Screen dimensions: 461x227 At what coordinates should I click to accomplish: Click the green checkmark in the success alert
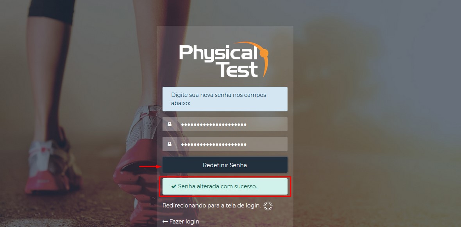pos(174,186)
